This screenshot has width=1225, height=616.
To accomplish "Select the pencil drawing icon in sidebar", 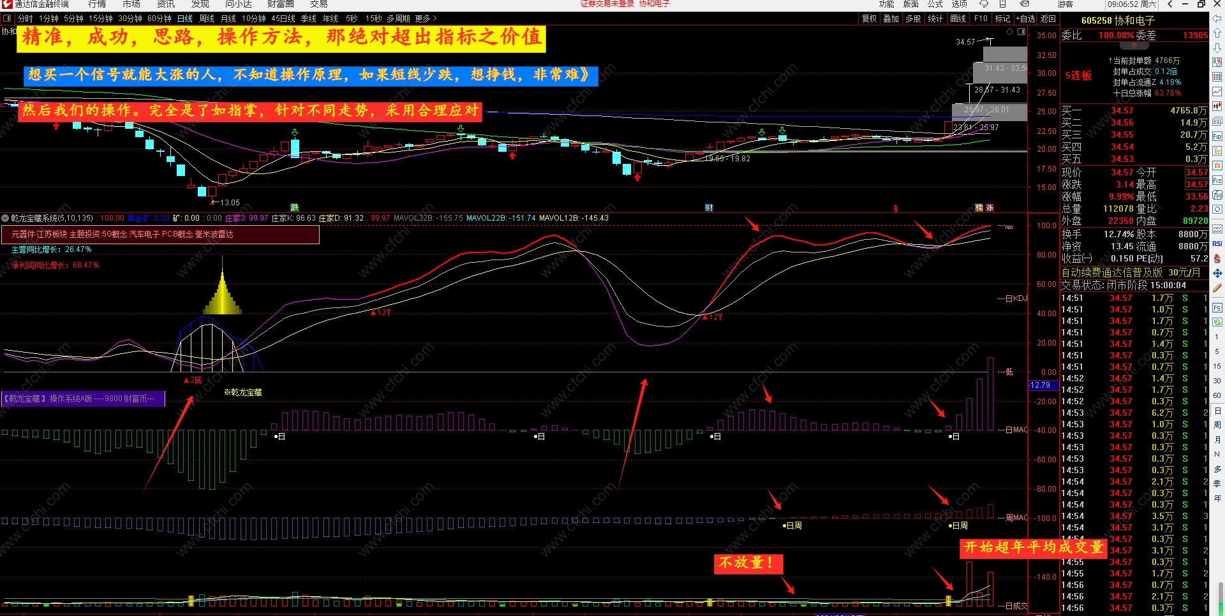I will 1217,288.
